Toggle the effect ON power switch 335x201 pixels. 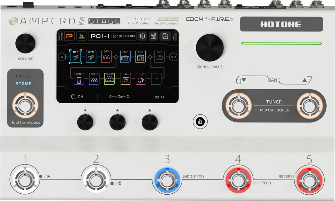pyautogui.click(x=77, y=97)
